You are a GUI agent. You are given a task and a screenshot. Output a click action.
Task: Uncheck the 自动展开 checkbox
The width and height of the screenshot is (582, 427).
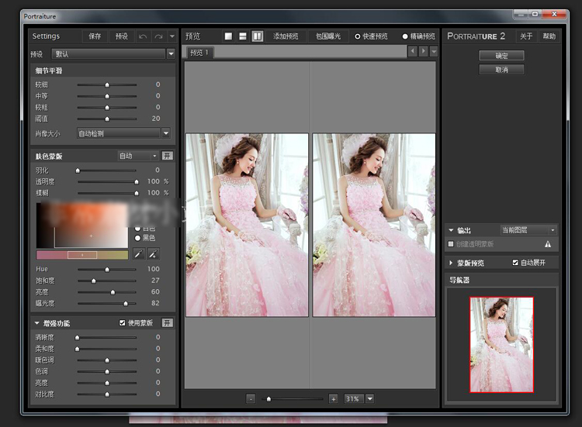pyautogui.click(x=515, y=263)
